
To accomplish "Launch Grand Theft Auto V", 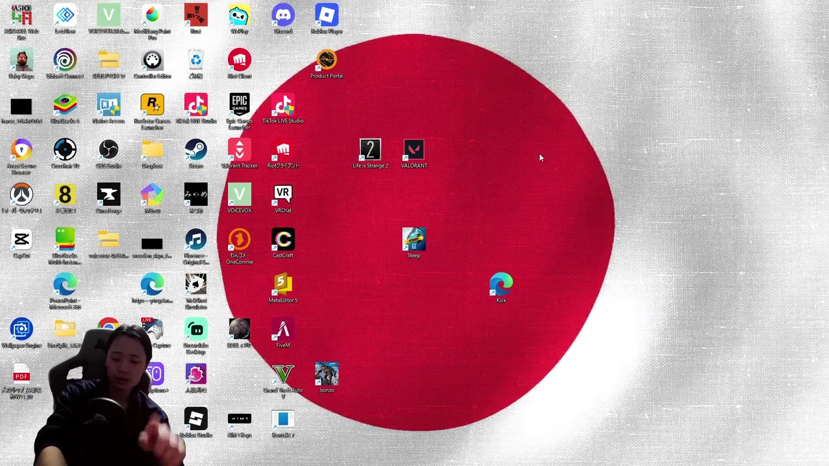I will (x=283, y=374).
